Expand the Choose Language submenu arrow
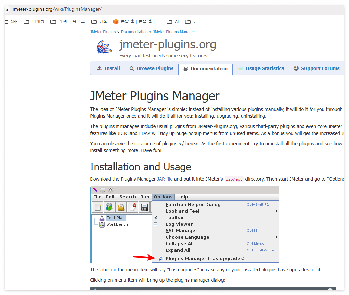Image resolution: width=349 pixels, height=295 pixels. (x=276, y=237)
